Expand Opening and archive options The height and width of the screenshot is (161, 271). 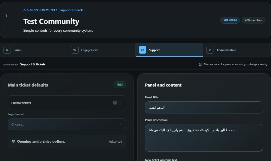pos(67,141)
